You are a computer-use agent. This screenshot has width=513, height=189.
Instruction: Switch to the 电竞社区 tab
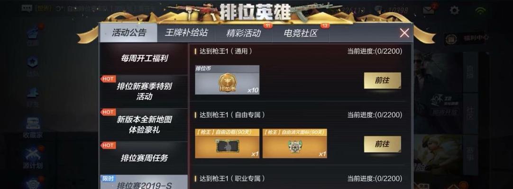click(x=300, y=33)
